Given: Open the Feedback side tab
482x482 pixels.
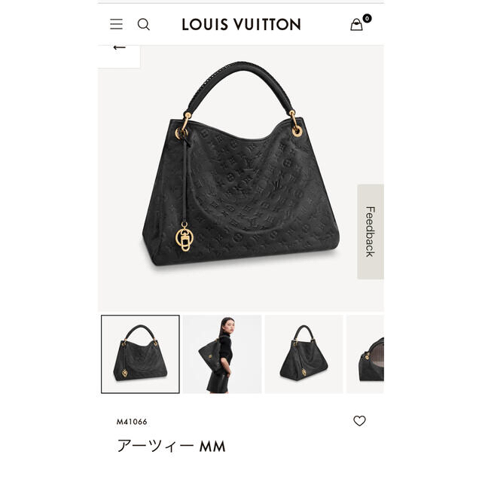Looking at the screenshot, I should 371,231.
